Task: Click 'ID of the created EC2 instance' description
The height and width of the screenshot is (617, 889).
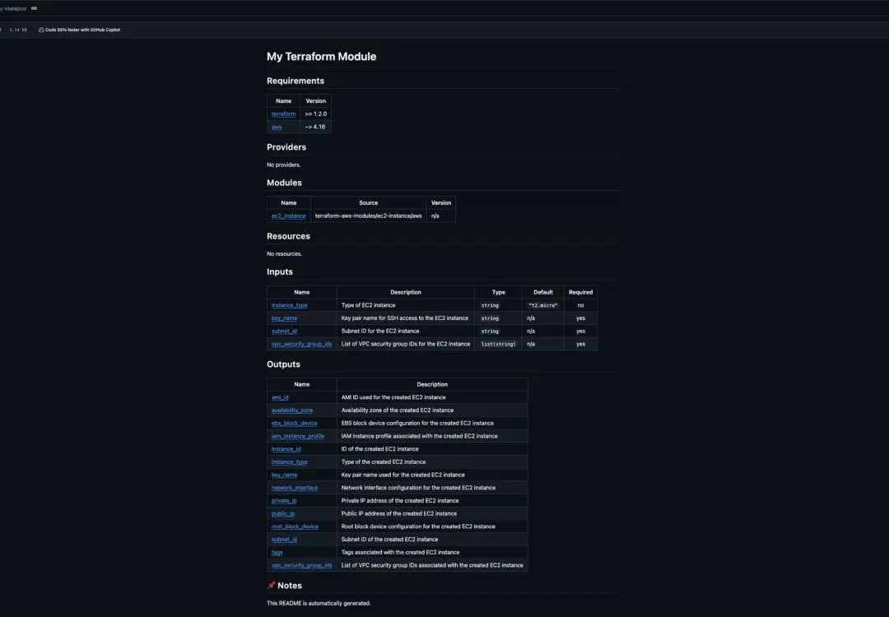Action: coord(379,449)
